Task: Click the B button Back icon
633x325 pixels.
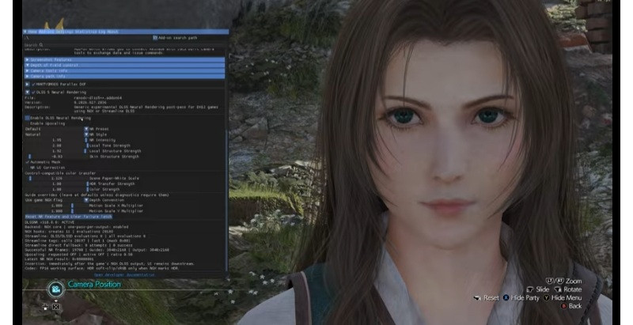Action: click(564, 306)
